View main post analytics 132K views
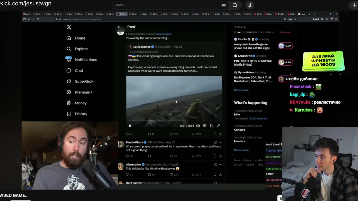The width and height of the screenshot is (358, 201). 197,134
